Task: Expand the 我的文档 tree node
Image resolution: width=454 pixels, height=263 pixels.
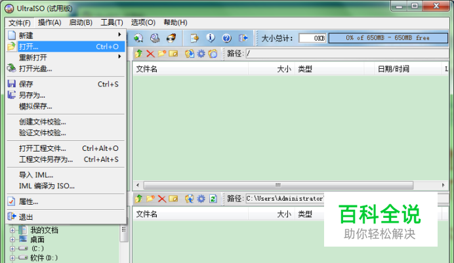Action: tap(12, 230)
